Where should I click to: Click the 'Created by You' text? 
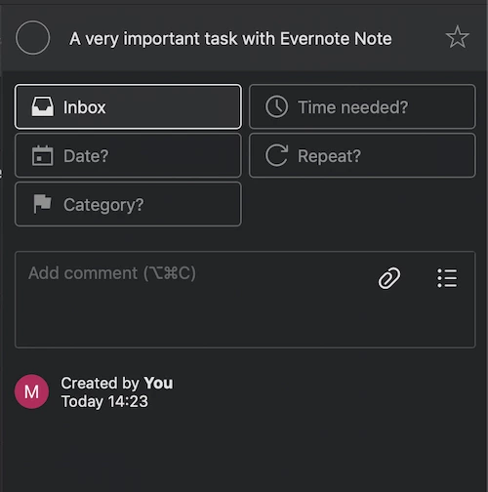tap(117, 384)
